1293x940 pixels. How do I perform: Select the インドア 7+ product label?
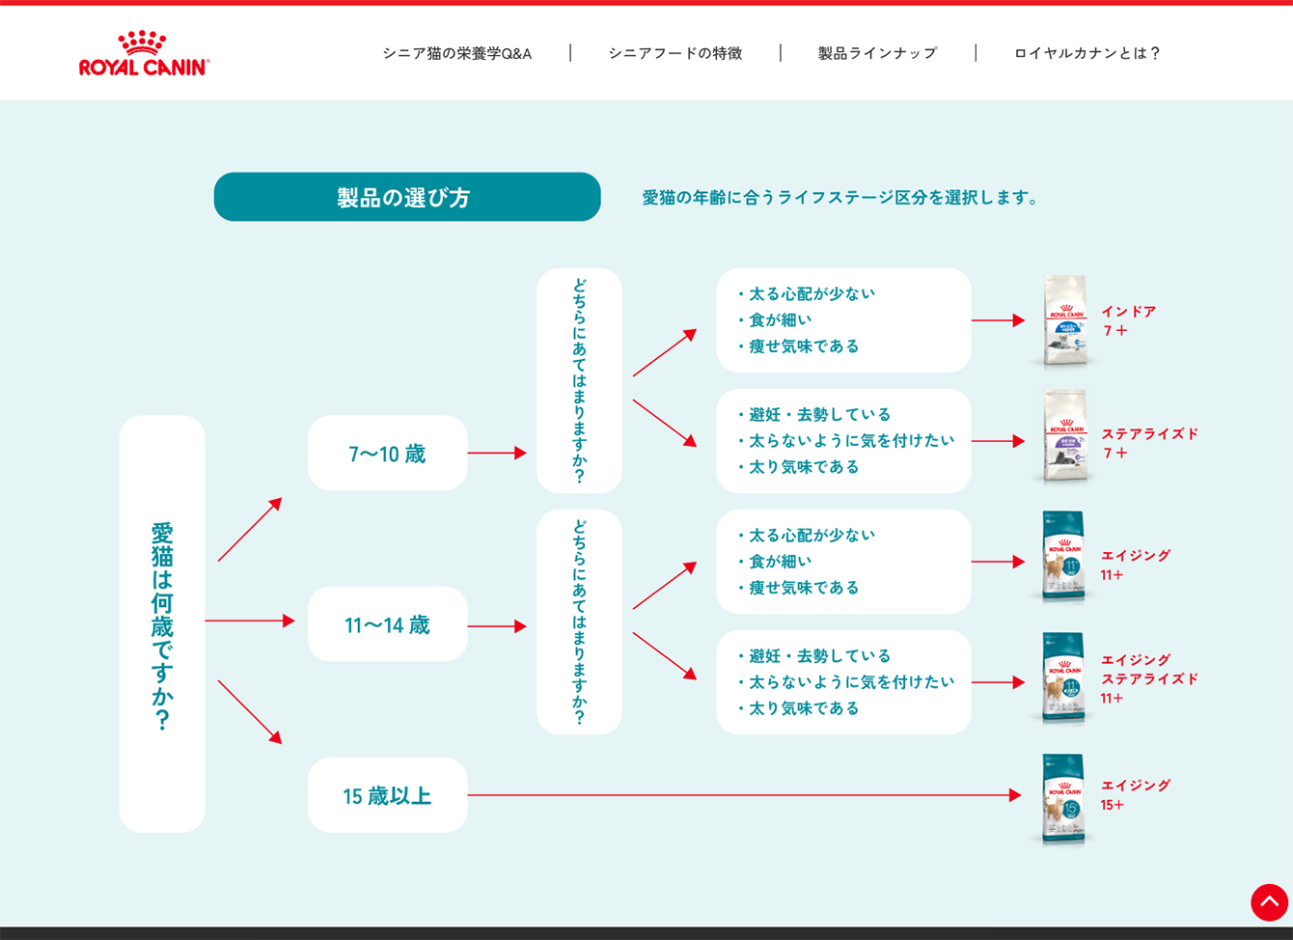[x=1128, y=320]
